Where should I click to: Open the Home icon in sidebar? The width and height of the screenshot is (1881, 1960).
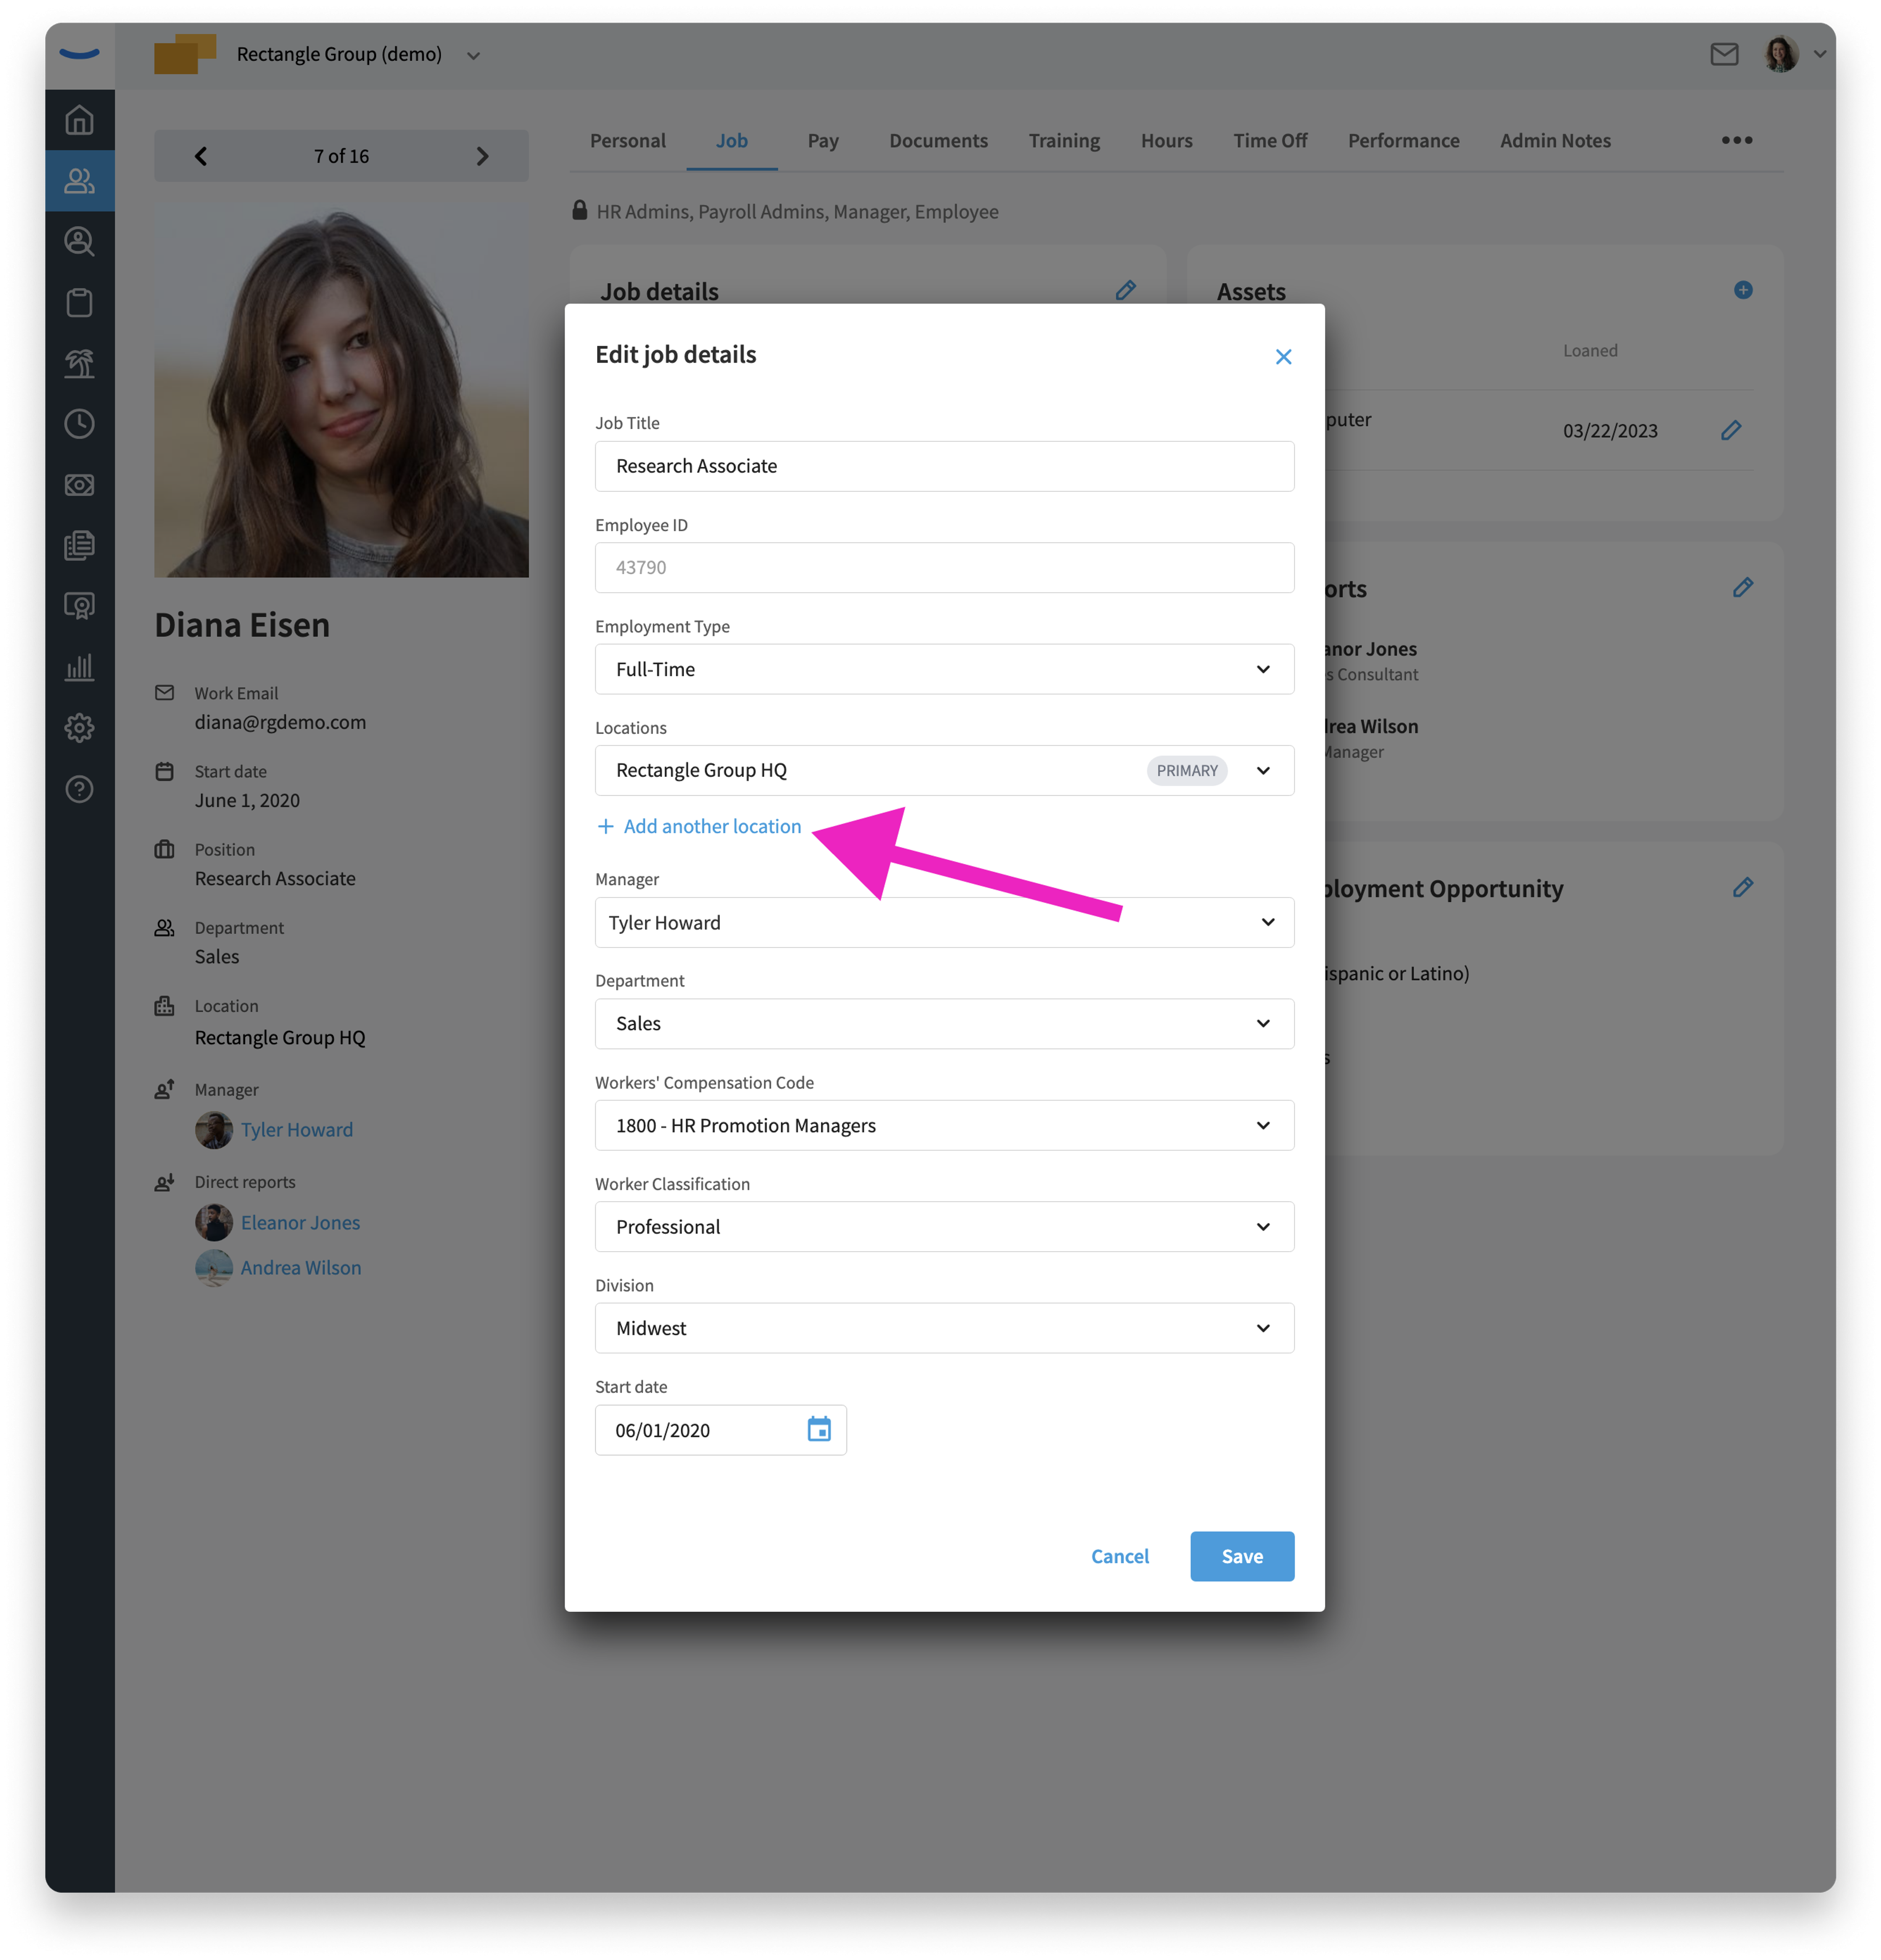click(x=79, y=120)
